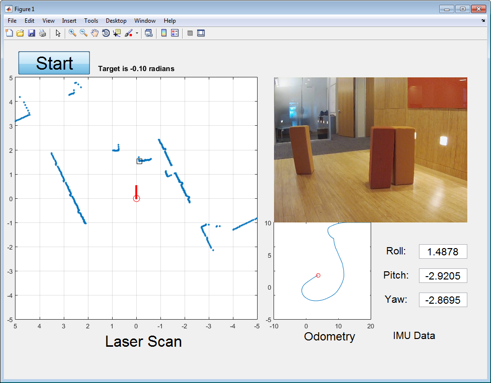Click the Yaw value field
491x383 pixels.
click(443, 300)
